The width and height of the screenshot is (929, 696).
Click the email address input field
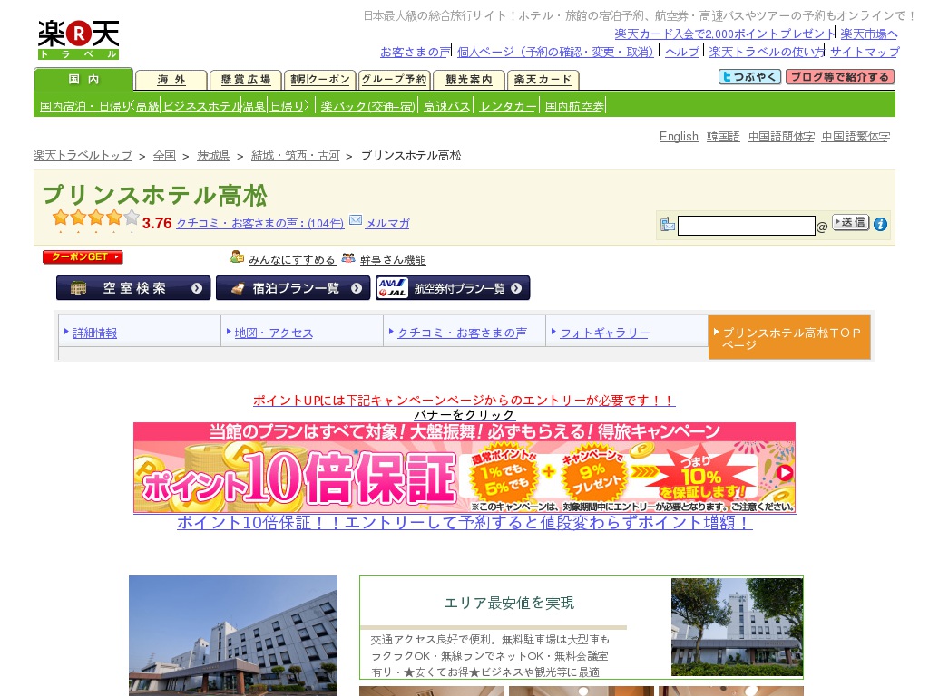point(746,226)
